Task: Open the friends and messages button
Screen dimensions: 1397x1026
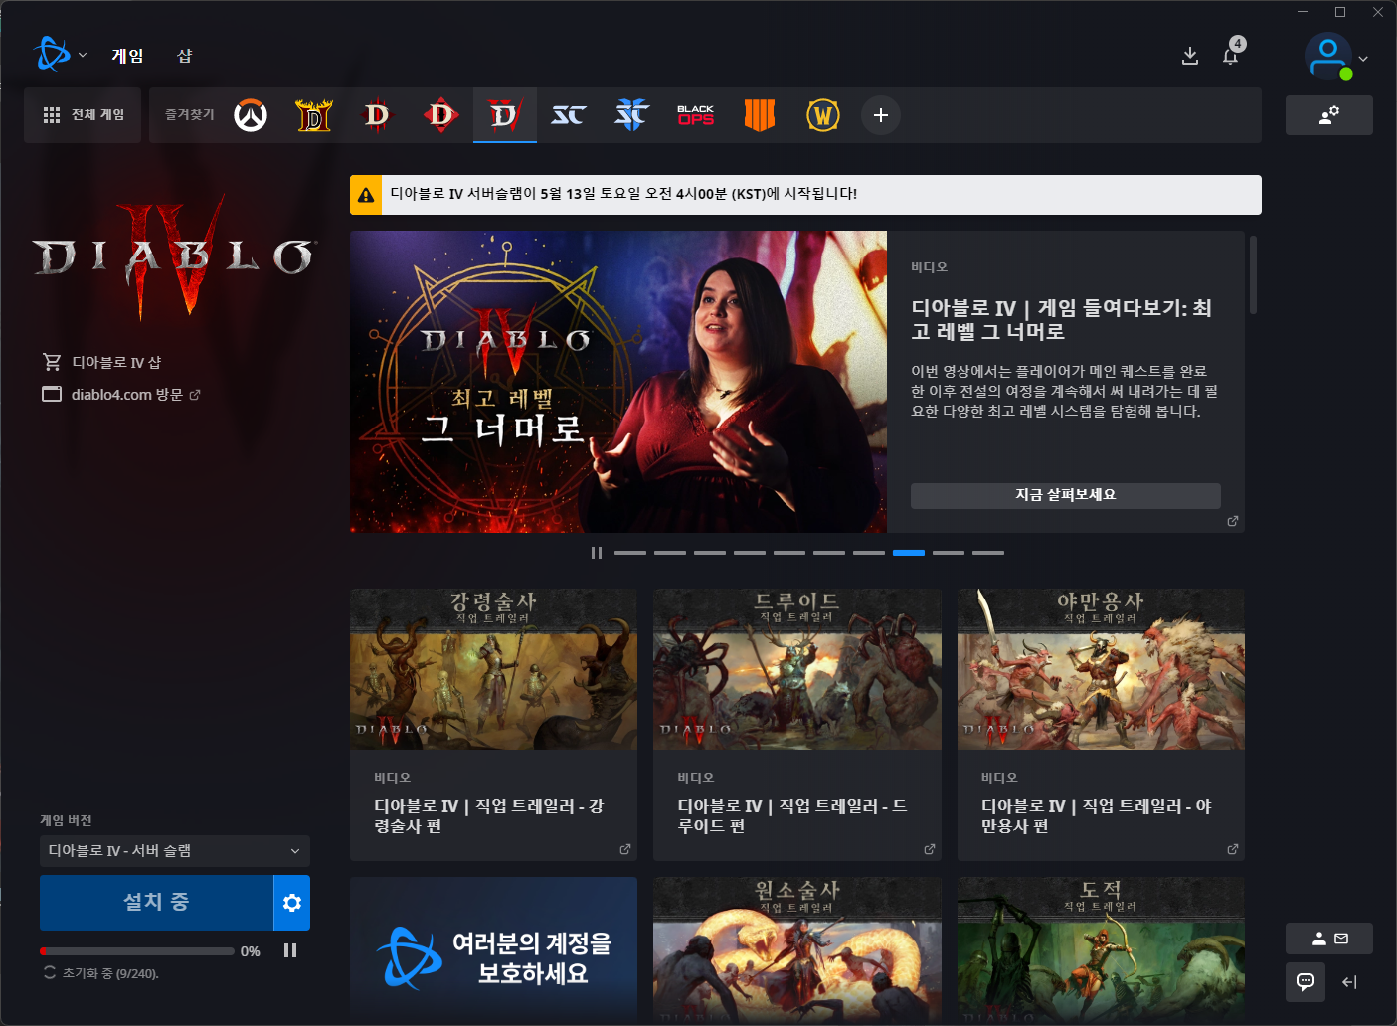Action: (x=1329, y=939)
